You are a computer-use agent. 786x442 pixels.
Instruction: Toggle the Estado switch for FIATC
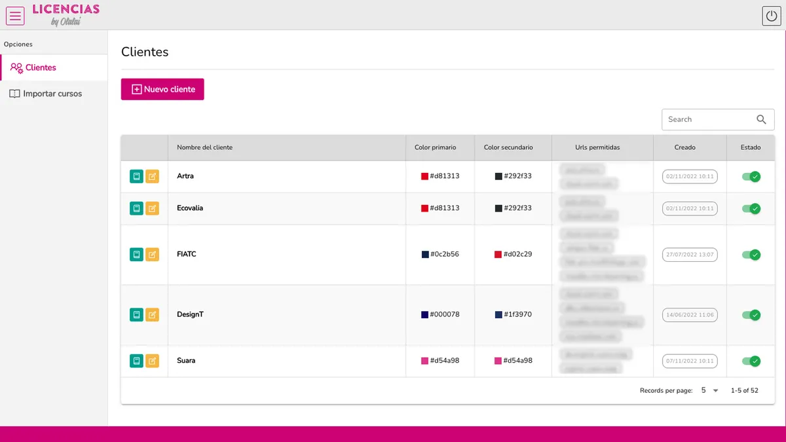(751, 254)
